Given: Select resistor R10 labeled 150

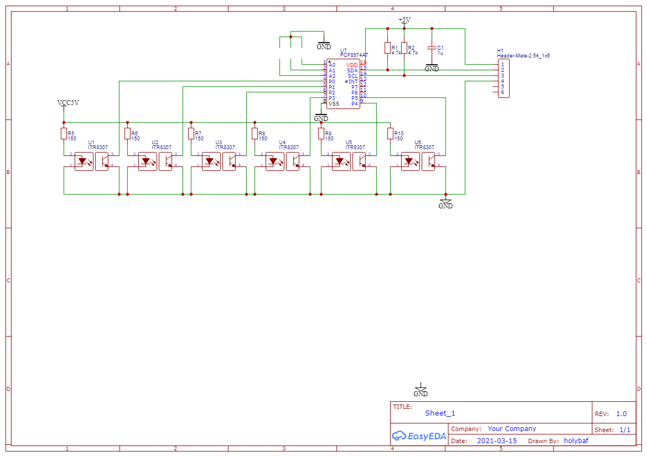Looking at the screenshot, I should coord(389,134).
